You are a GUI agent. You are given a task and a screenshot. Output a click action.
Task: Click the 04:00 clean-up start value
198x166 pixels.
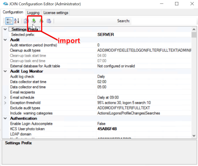[102, 55]
